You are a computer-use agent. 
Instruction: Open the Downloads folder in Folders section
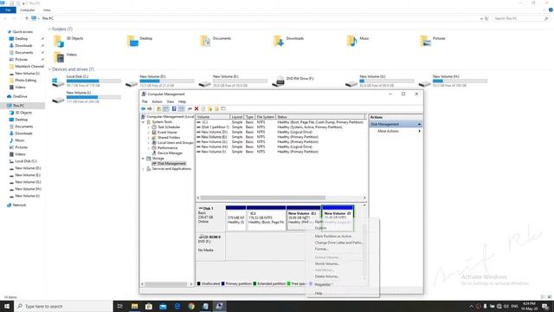(x=279, y=42)
